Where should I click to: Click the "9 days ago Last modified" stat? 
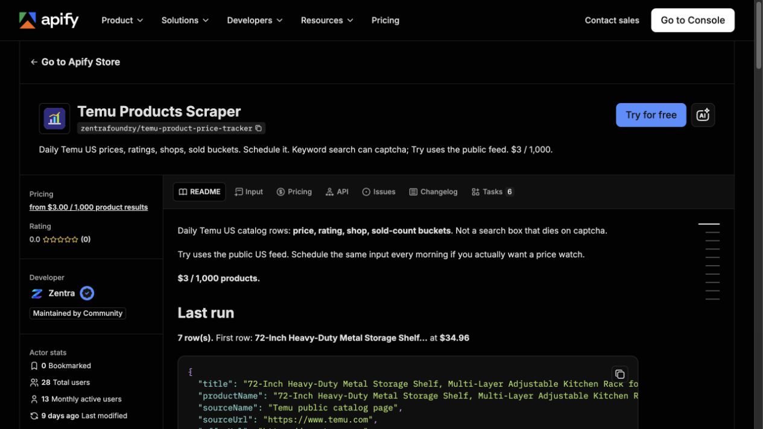coord(78,416)
